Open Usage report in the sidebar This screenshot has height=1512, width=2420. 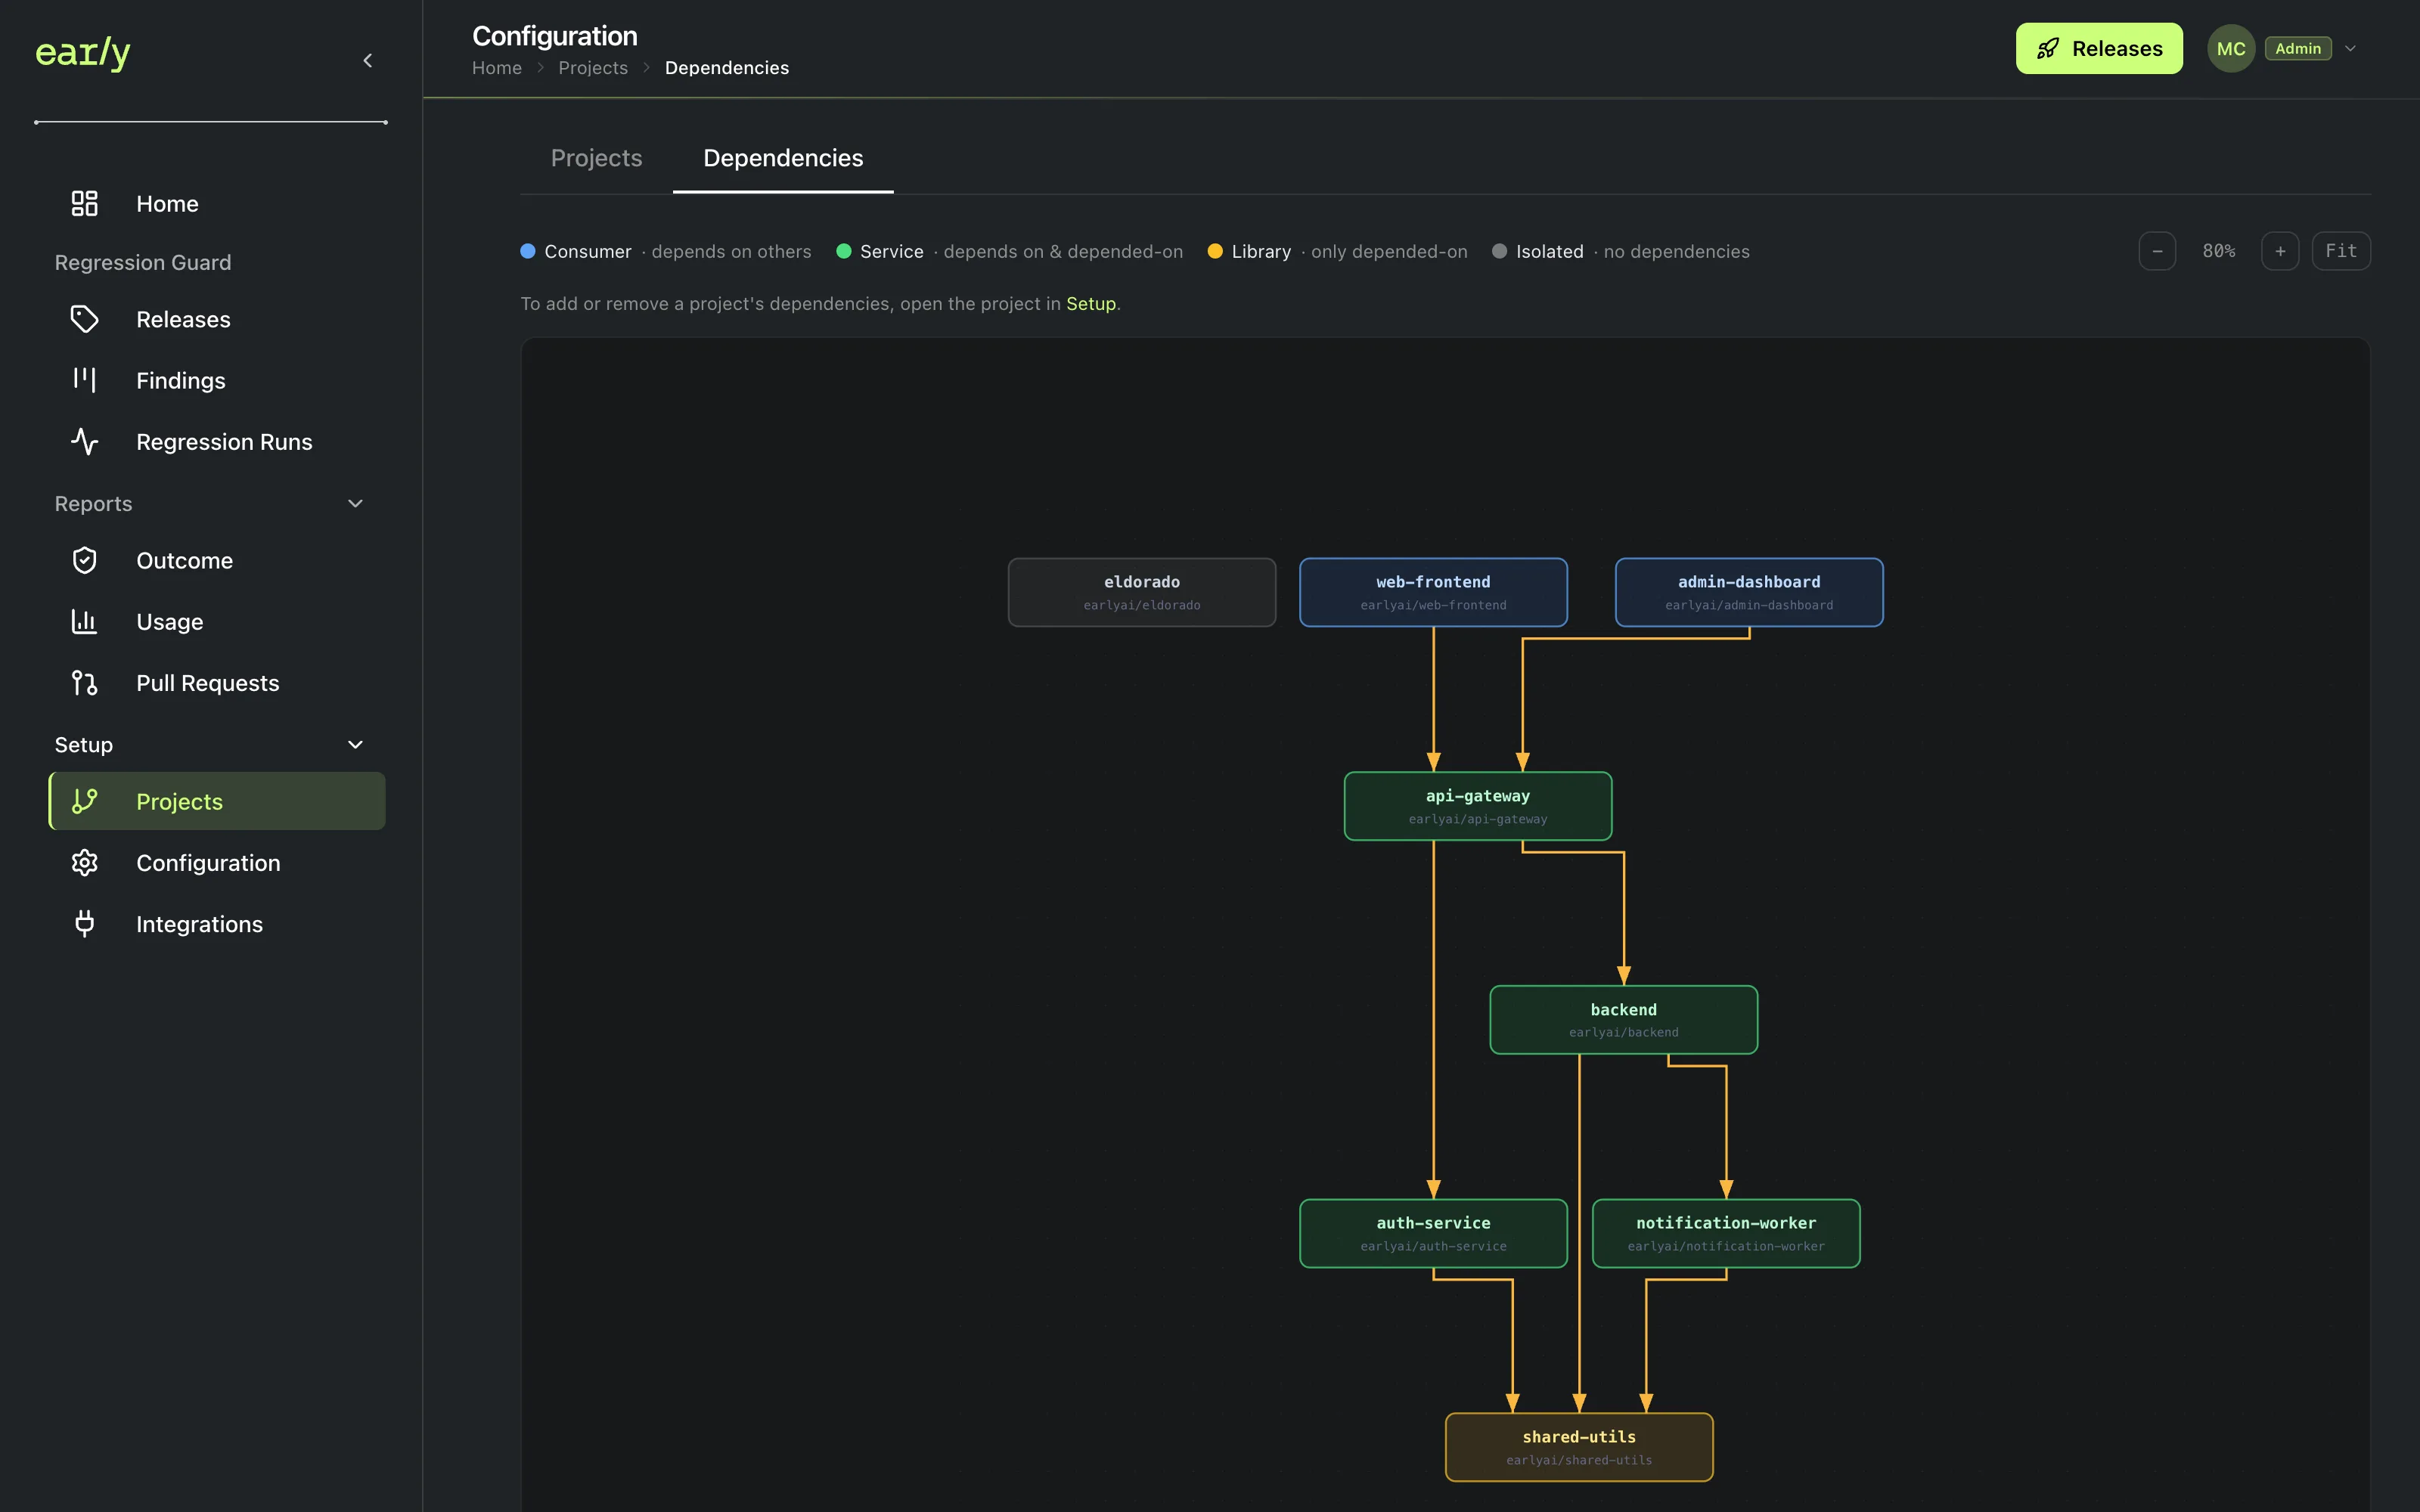[217, 622]
